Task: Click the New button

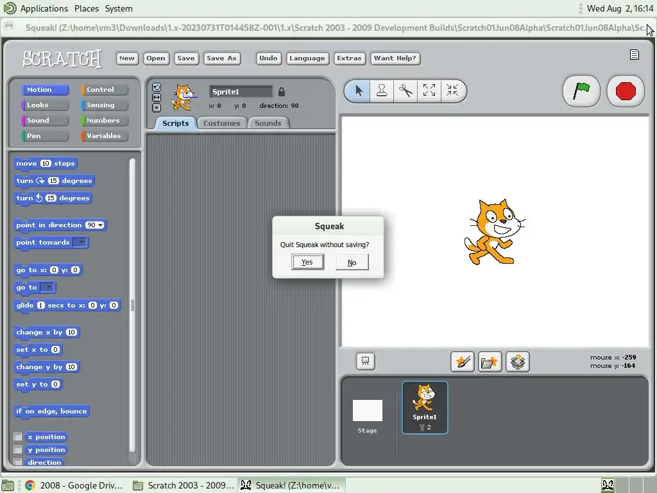Action: pyautogui.click(x=127, y=58)
